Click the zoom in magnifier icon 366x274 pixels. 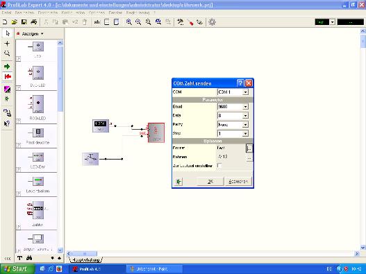(128, 22)
